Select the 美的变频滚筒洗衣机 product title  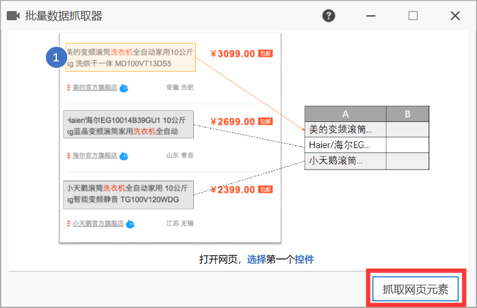(x=130, y=58)
